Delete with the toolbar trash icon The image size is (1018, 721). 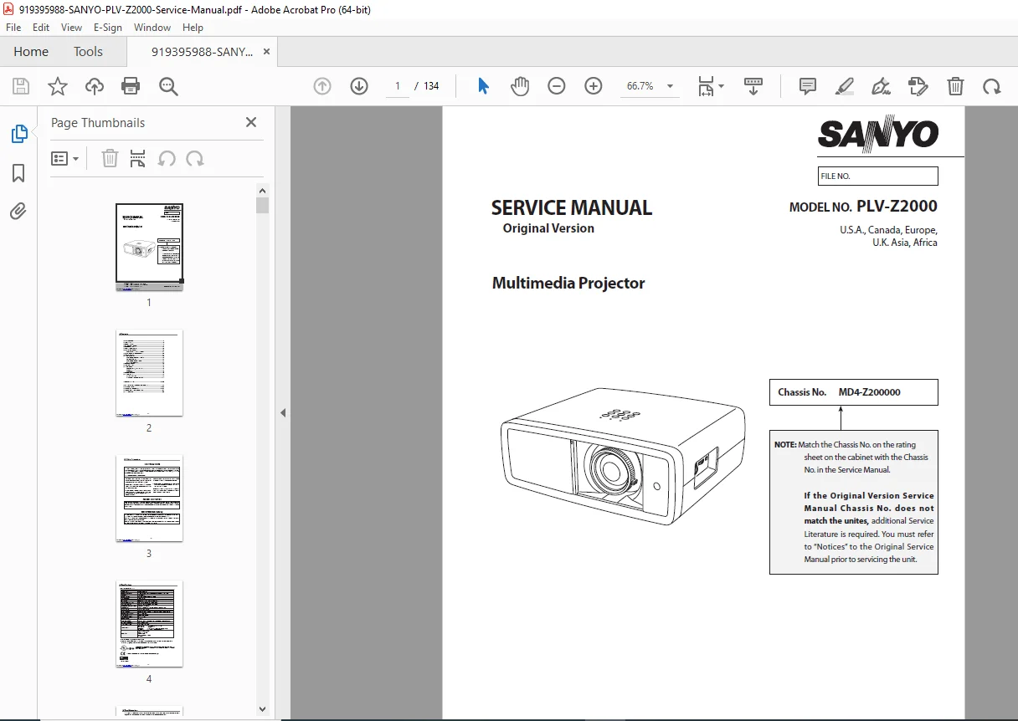[955, 86]
